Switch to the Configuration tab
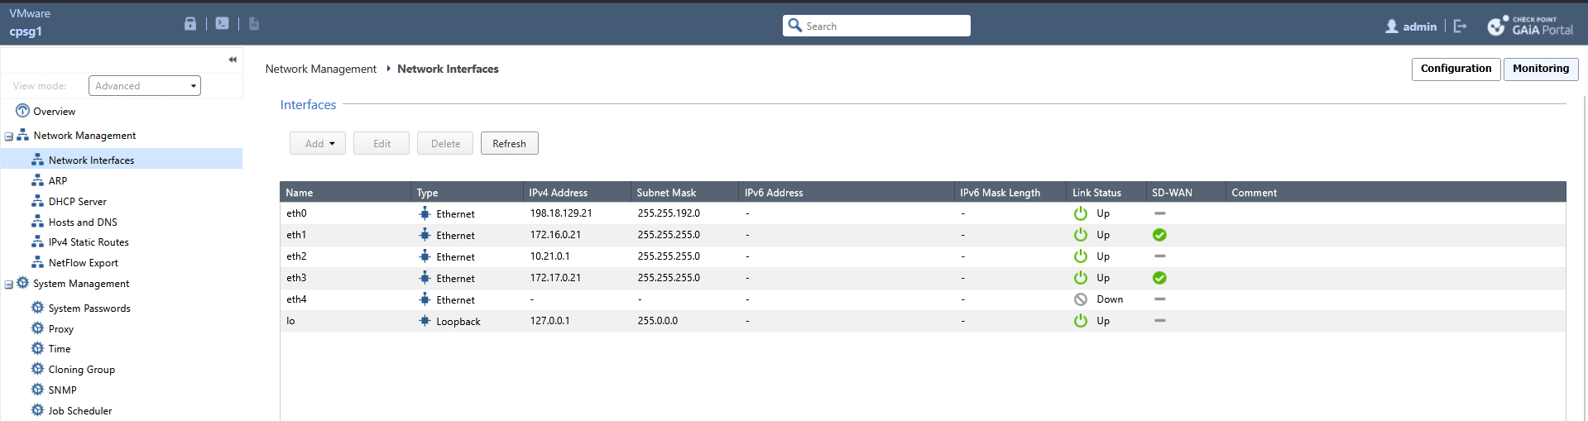 [x=1456, y=69]
